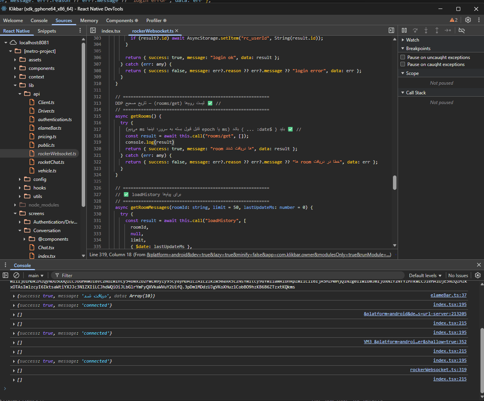Open the Sources navigator three-dot menu
The width and height of the screenshot is (484, 401).
click(80, 31)
